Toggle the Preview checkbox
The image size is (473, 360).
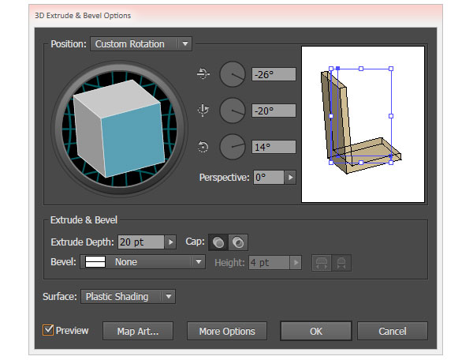48,331
